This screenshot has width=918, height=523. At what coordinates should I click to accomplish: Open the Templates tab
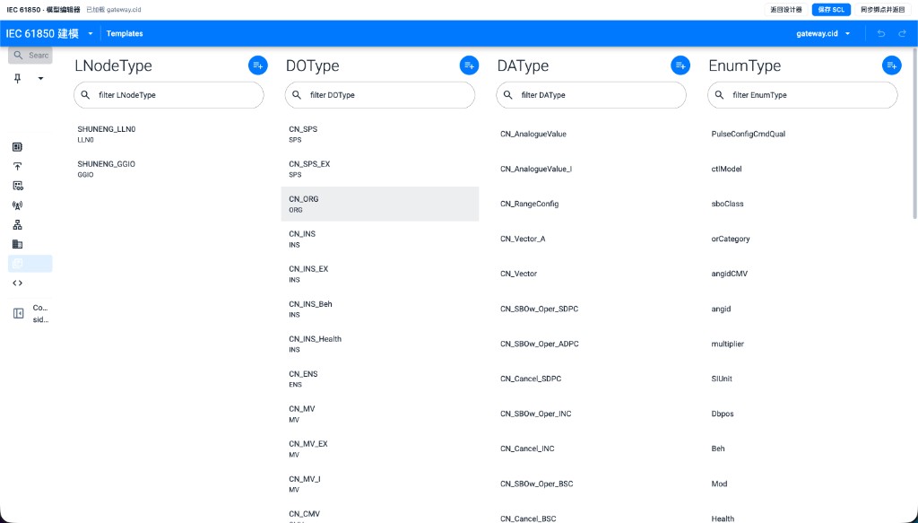pyautogui.click(x=125, y=33)
